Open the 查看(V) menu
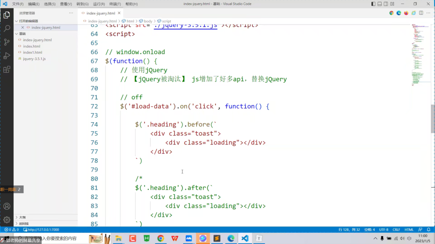The width and height of the screenshot is (435, 244). pos(66,4)
